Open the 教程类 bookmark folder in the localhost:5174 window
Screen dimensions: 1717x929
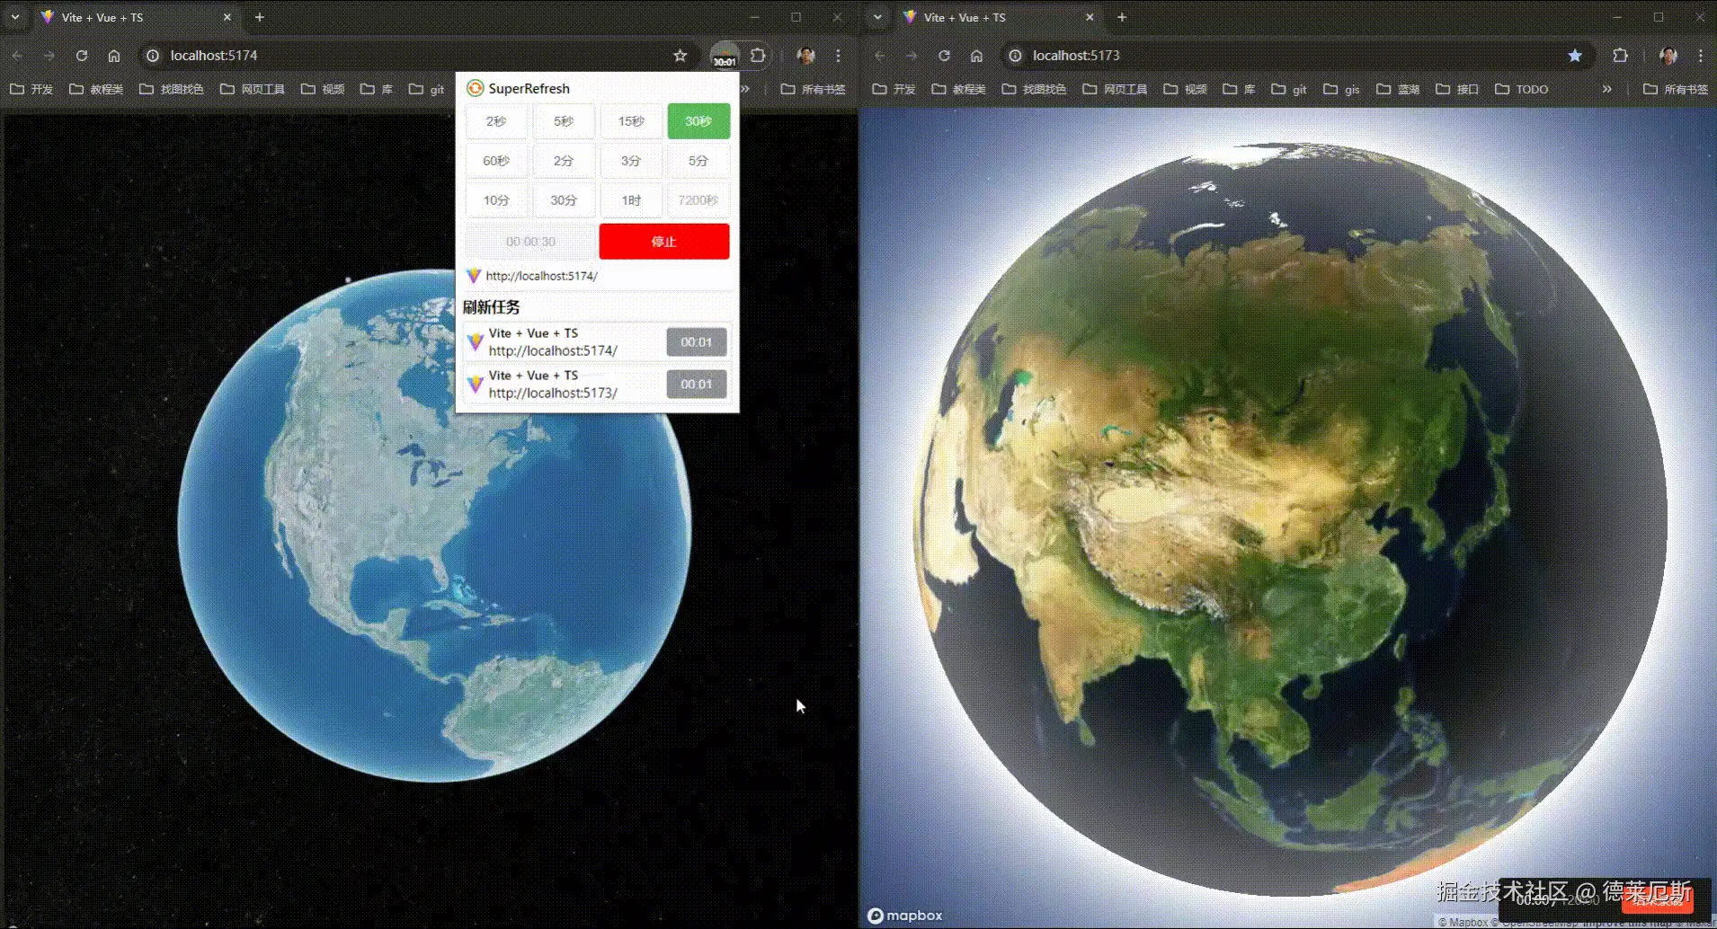[96, 89]
